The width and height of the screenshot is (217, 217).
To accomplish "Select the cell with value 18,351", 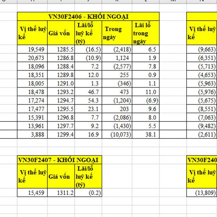I will coord(32,75).
